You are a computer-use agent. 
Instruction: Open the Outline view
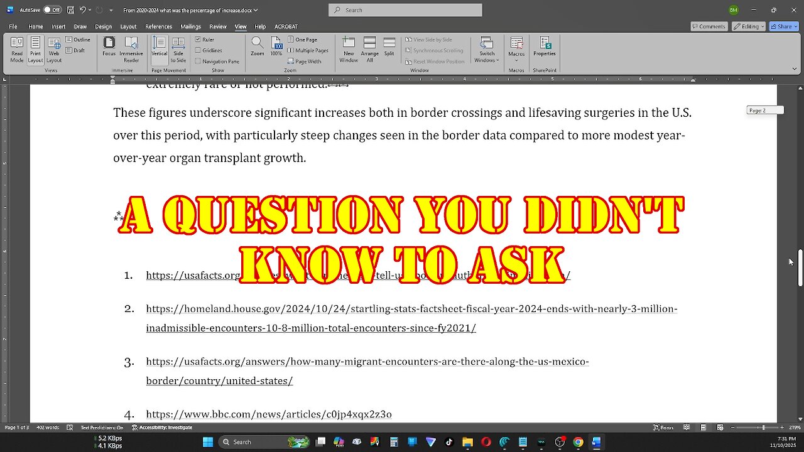[x=79, y=40]
